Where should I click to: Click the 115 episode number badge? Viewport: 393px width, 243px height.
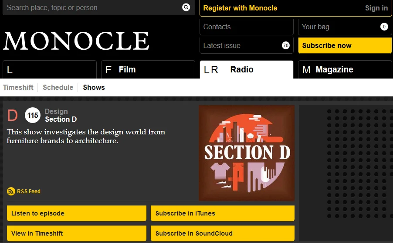(x=33, y=115)
